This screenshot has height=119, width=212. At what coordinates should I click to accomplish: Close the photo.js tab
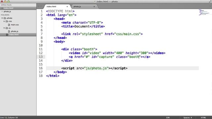pos(94,7)
